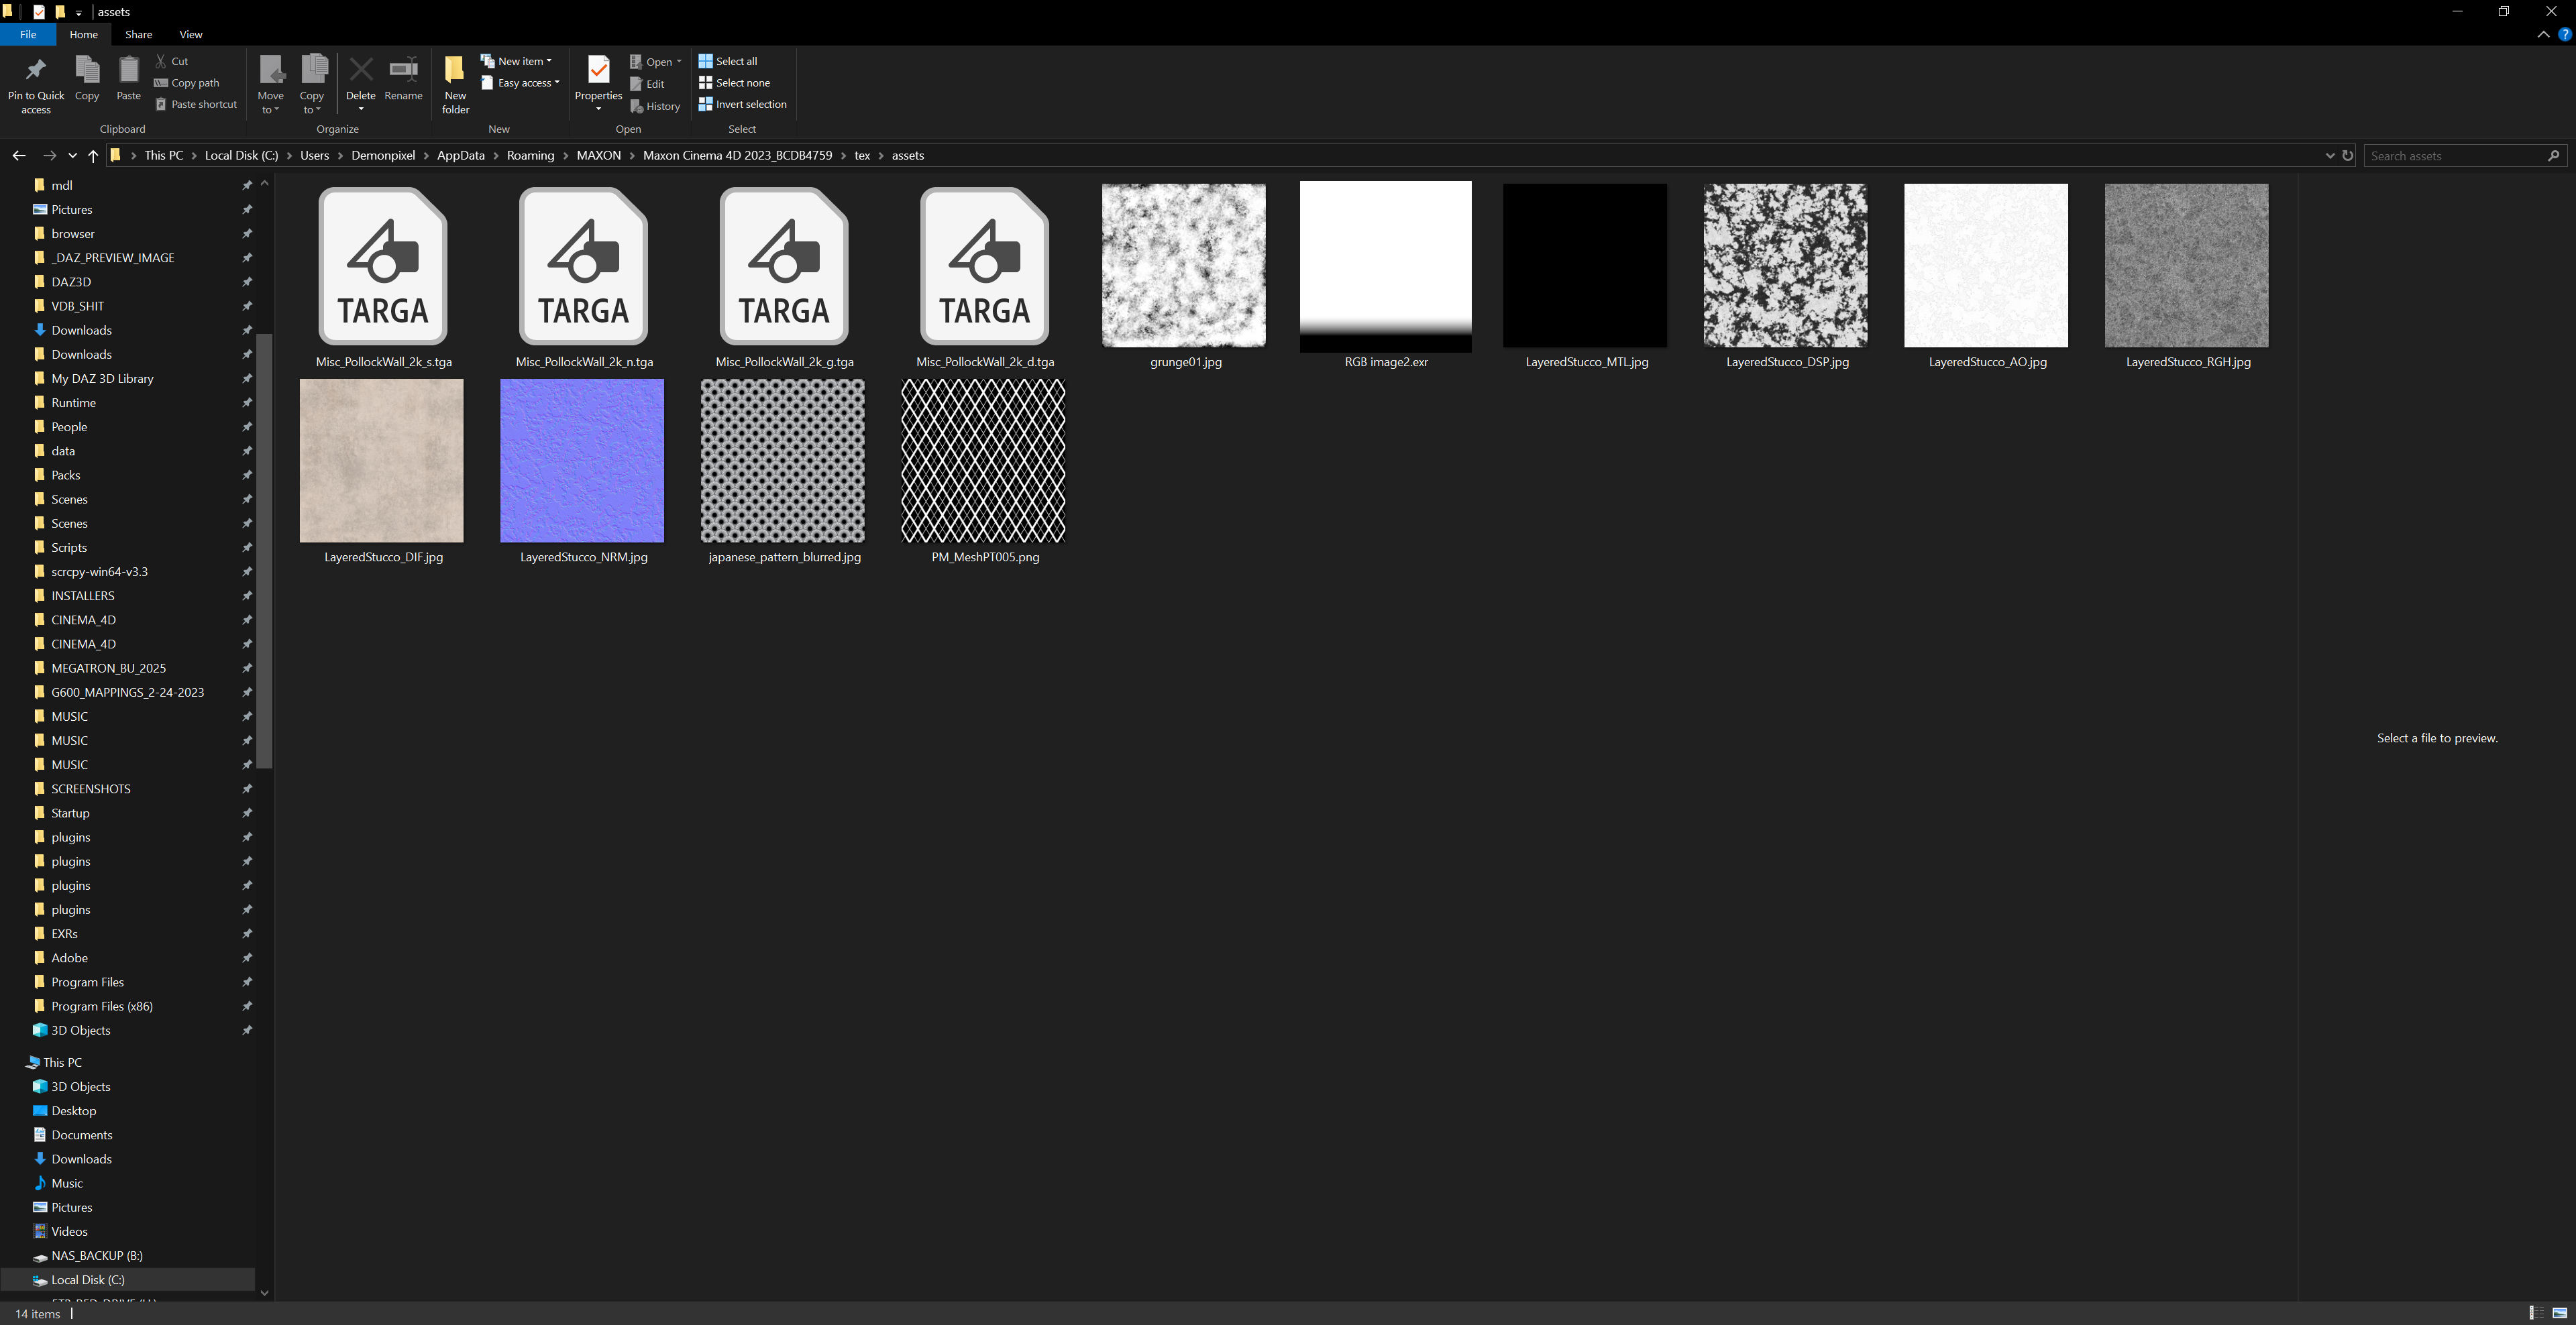Viewport: 2576px width, 1325px height.
Task: Click the Delete icon in Organize group
Action: tap(360, 70)
